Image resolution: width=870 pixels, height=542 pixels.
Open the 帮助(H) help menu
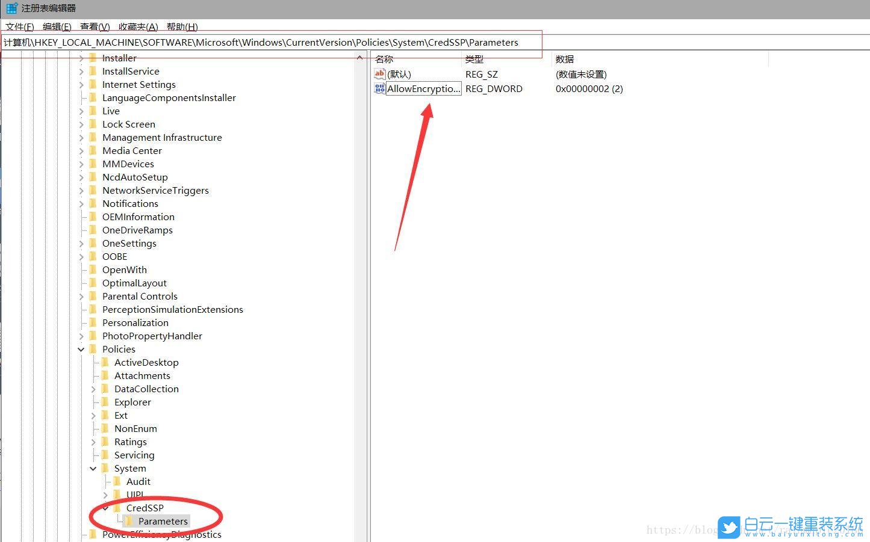[x=182, y=26]
